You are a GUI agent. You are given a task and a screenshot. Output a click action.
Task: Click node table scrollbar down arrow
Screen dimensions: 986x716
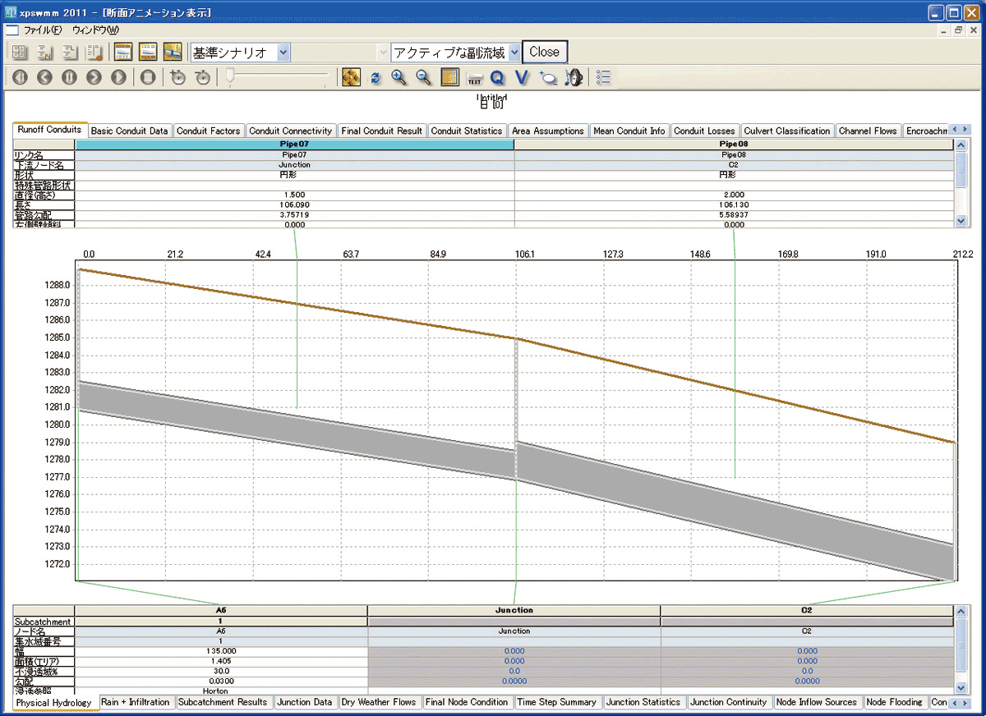click(x=961, y=686)
